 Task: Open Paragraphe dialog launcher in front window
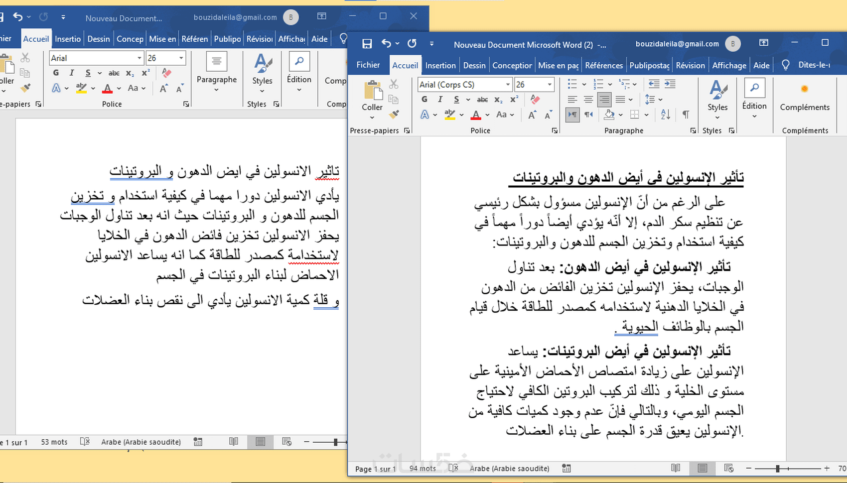coord(693,130)
